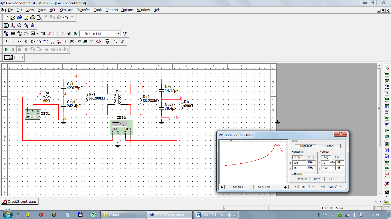Viewport: 391px width, 219px height.
Task: Click the Out negative terminal in Bode Plotter
Action: [337, 187]
